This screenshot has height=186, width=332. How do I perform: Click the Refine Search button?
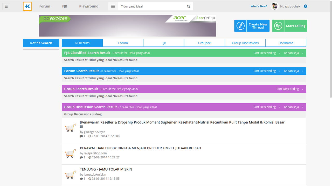tap(41, 43)
